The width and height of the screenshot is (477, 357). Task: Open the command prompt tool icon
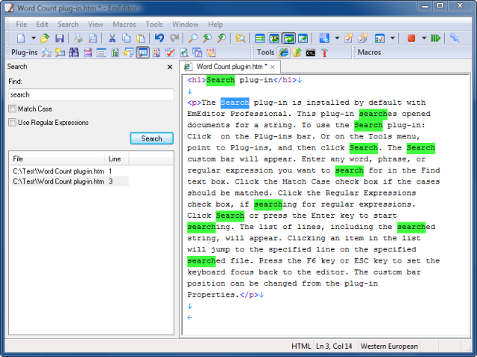[311, 53]
